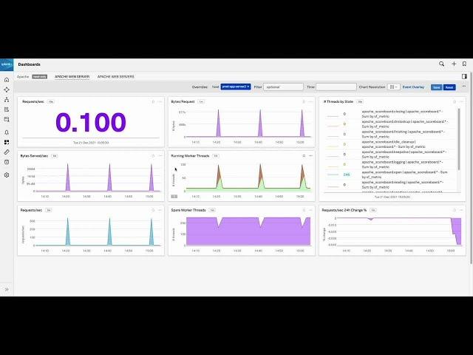This screenshot has width=473, height=355.
Task: Click alert bell on Bytes/Request chart
Action: [304, 102]
